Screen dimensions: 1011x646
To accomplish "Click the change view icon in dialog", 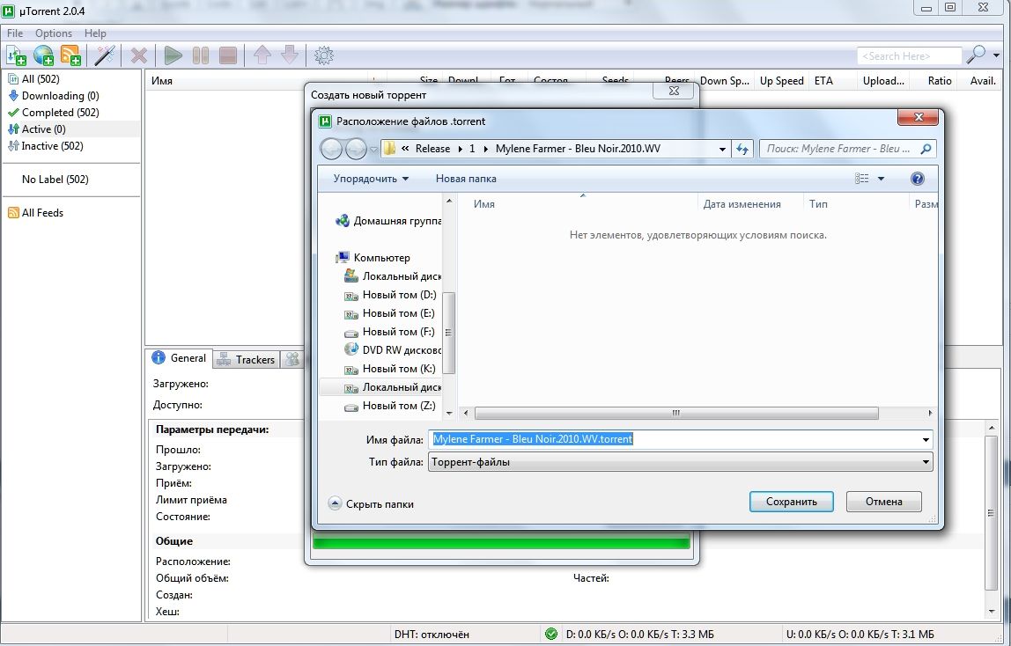I will 862,179.
